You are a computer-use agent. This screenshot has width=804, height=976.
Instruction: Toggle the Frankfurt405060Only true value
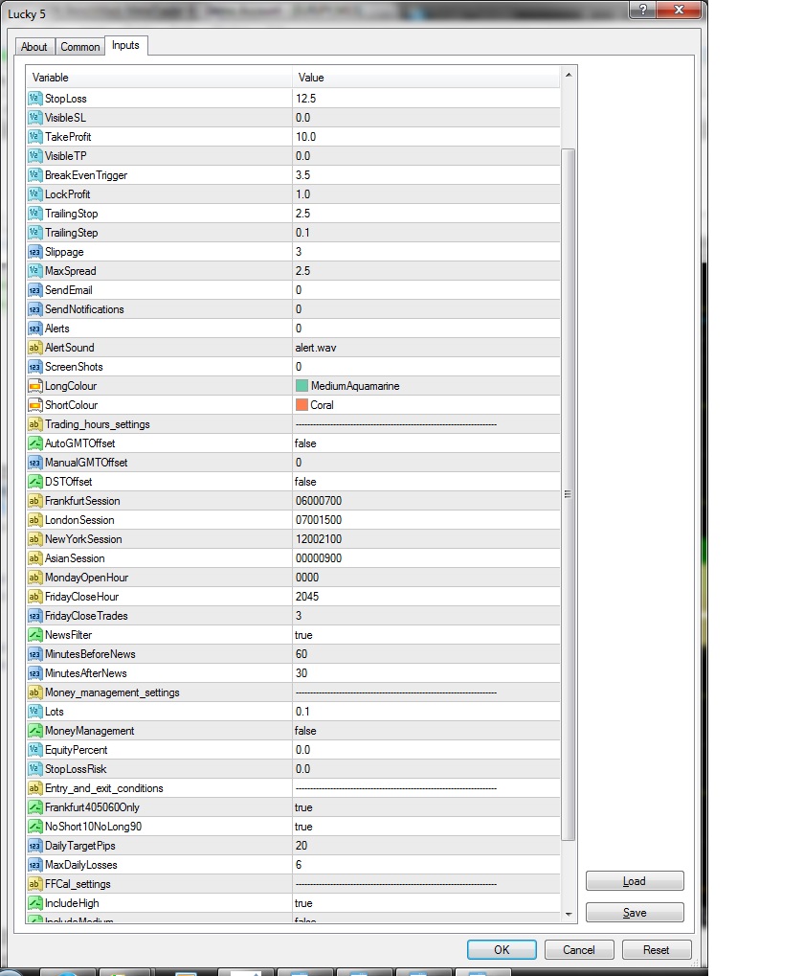click(x=426, y=807)
